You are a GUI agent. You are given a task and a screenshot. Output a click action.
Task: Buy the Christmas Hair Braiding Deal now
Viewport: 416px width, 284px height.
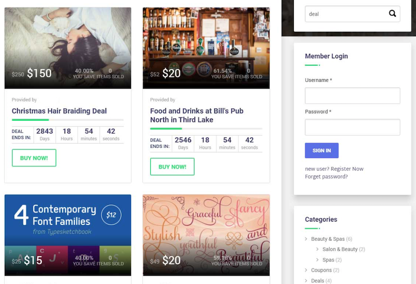pos(34,158)
